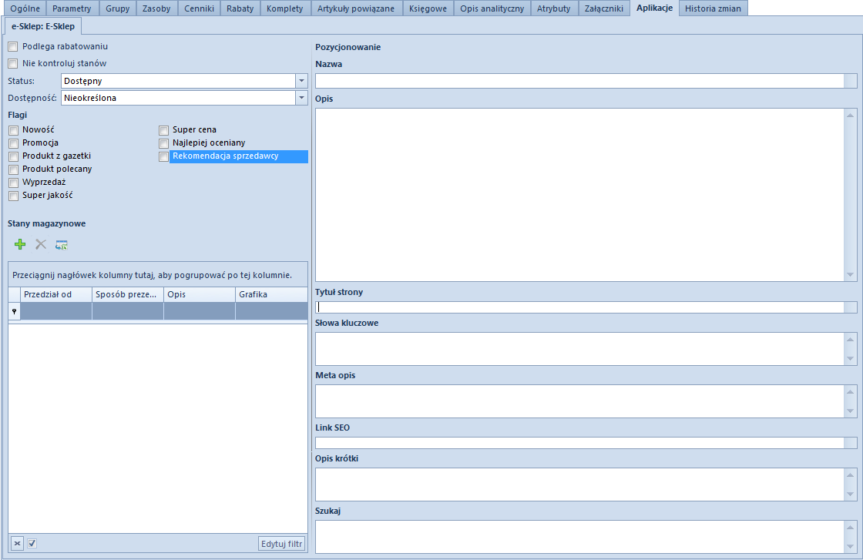Click Szukaj scroll up arrow
863x560 pixels.
click(851, 527)
